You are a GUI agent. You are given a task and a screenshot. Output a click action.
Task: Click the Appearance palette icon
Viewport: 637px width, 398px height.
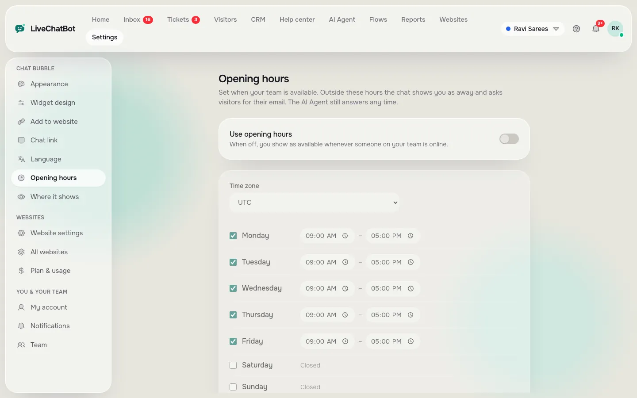coord(21,84)
